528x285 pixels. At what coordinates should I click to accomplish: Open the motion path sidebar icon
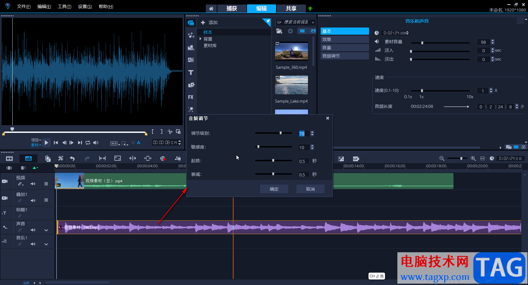click(x=191, y=109)
